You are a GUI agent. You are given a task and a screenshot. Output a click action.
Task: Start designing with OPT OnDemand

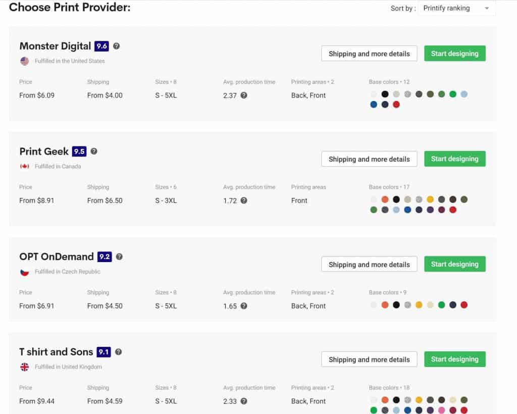455,264
